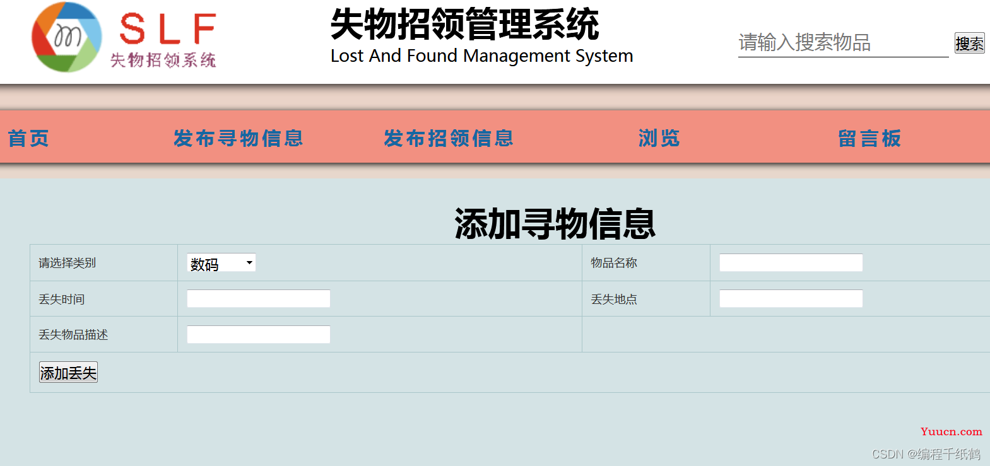Go to 发布寻物信息 menu item
Screen dimensions: 990x466
click(239, 138)
